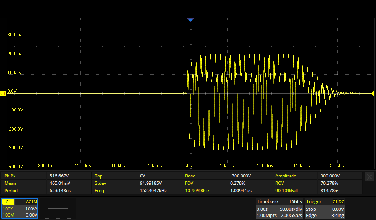Select the ROV measurement entry
Screen dimensions: 376x220
[296, 183]
